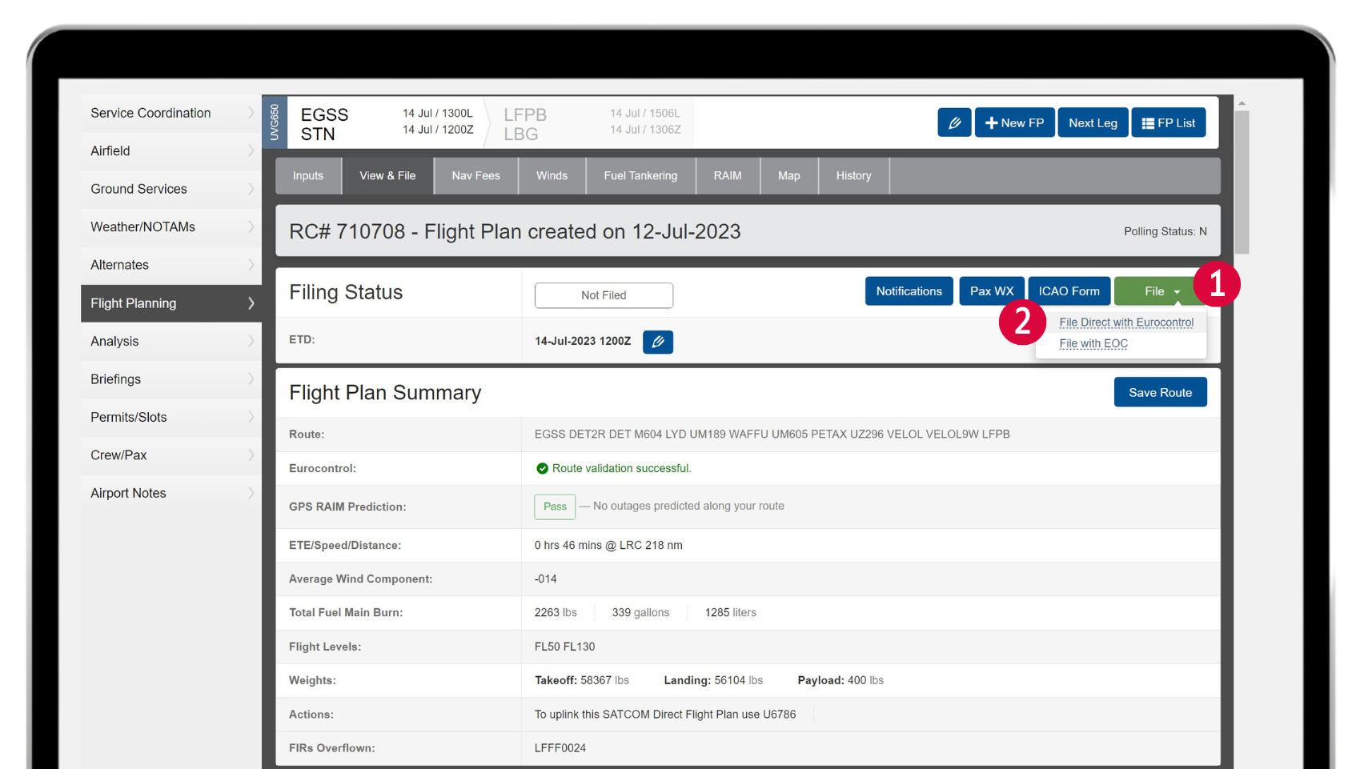
Task: Click the Not Filed status field
Action: (604, 295)
